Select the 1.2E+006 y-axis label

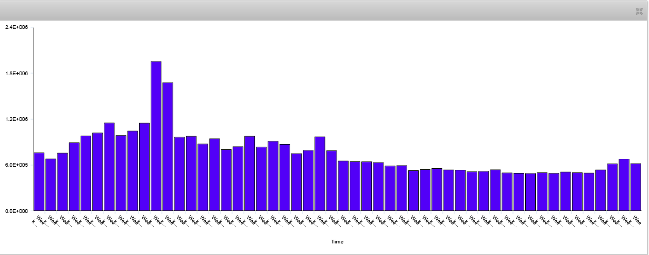[16, 119]
